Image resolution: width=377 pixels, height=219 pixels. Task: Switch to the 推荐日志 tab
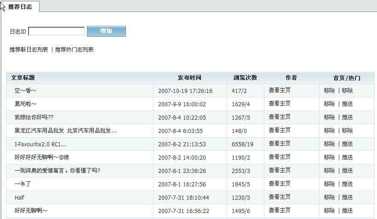[20, 7]
